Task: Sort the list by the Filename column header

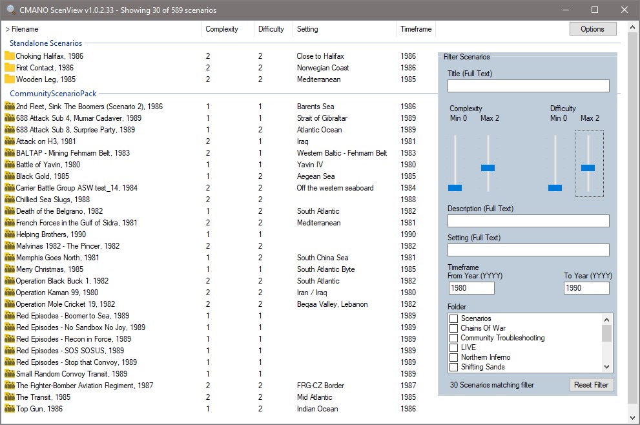Action: tap(25, 29)
